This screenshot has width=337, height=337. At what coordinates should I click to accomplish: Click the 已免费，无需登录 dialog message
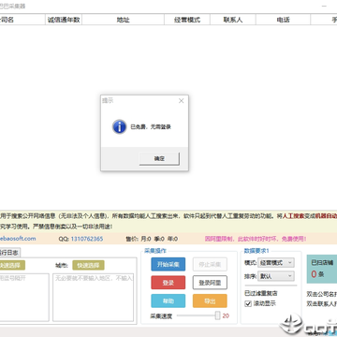151,127
